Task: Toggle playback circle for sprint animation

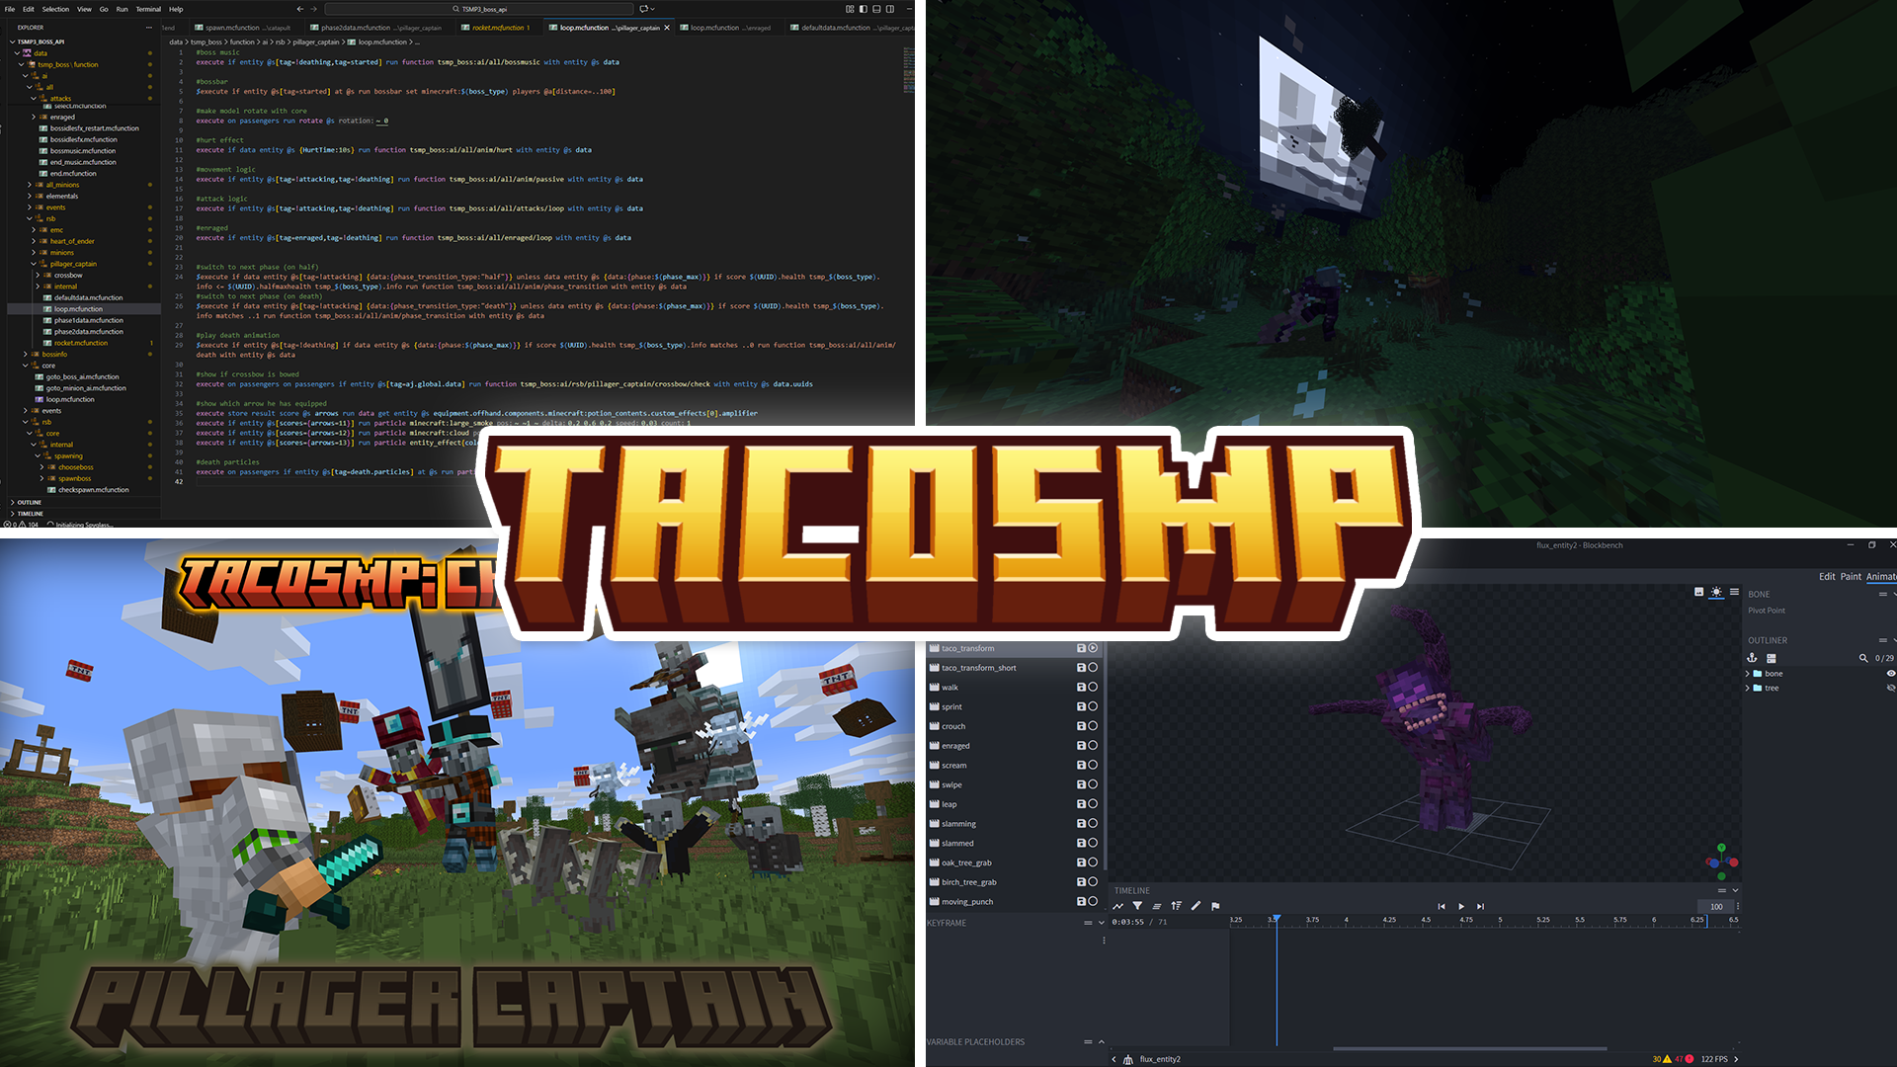Action: 1093,706
